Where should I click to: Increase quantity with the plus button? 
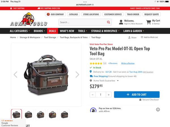point(109,95)
